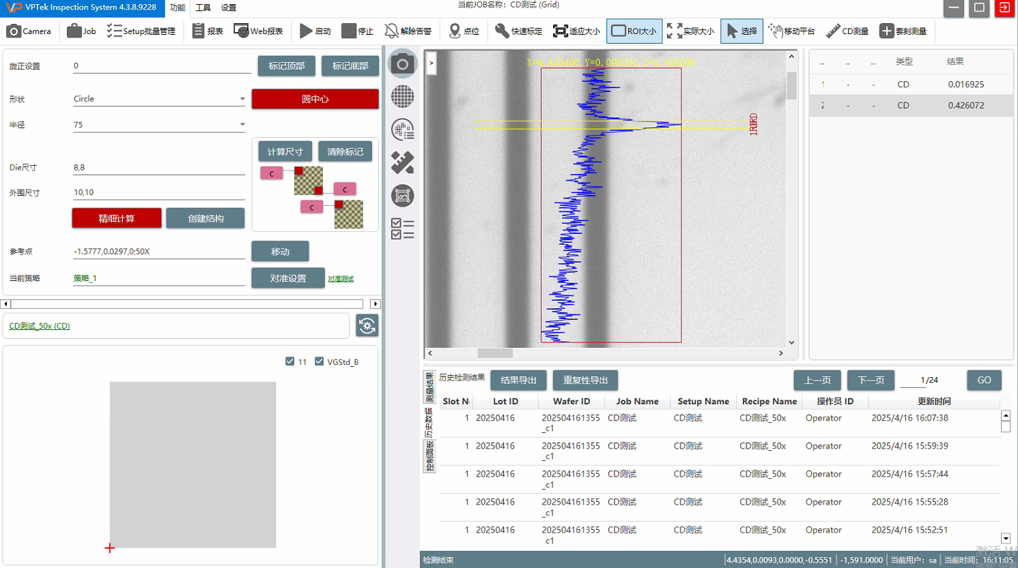Click the 1/24 page number field

pyautogui.click(x=929, y=380)
